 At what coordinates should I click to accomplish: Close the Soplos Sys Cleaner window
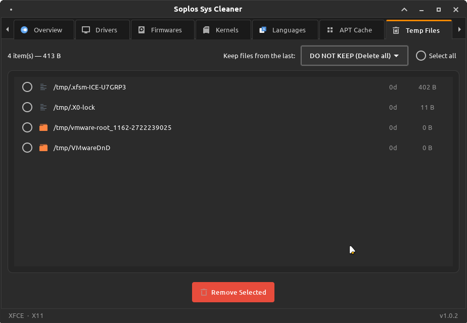click(456, 10)
